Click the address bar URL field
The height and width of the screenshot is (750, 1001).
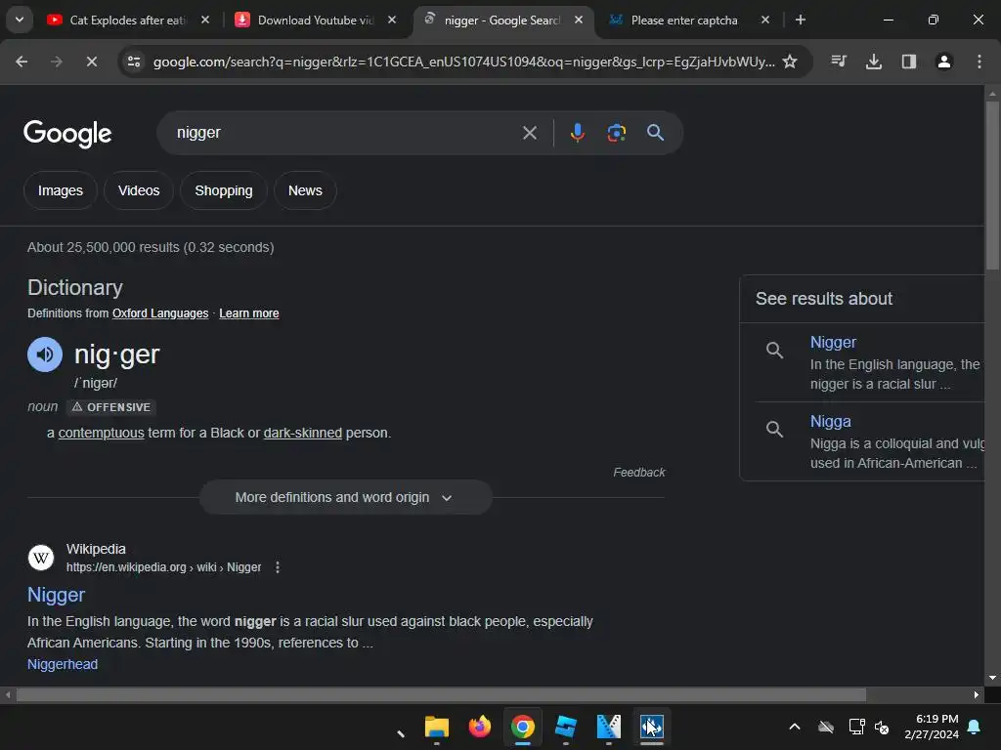pos(463,62)
